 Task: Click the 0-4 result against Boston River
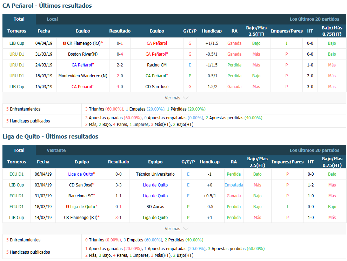120,54
